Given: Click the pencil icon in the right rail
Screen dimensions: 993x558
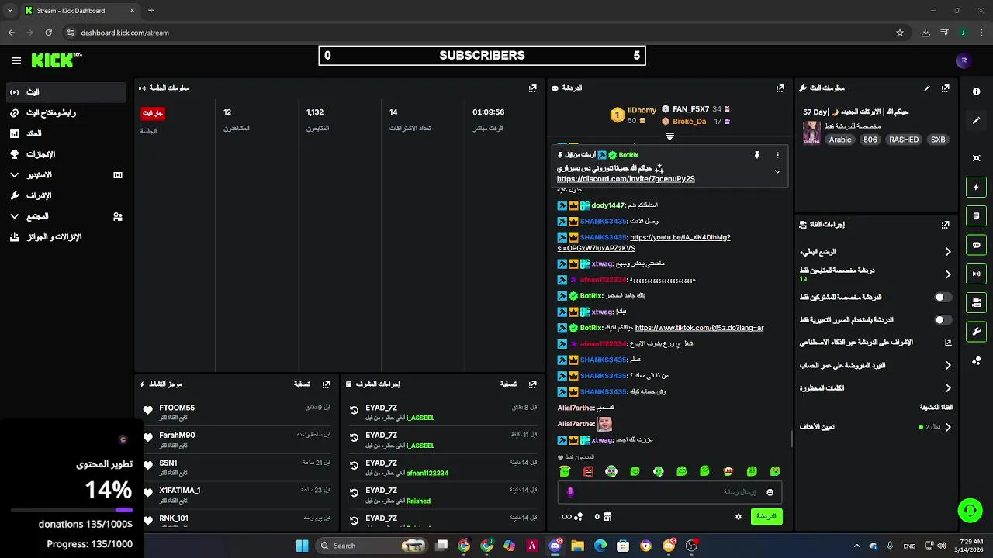Looking at the screenshot, I should tap(976, 120).
